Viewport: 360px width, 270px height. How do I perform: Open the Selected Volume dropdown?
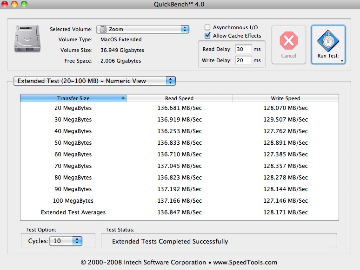143,29
